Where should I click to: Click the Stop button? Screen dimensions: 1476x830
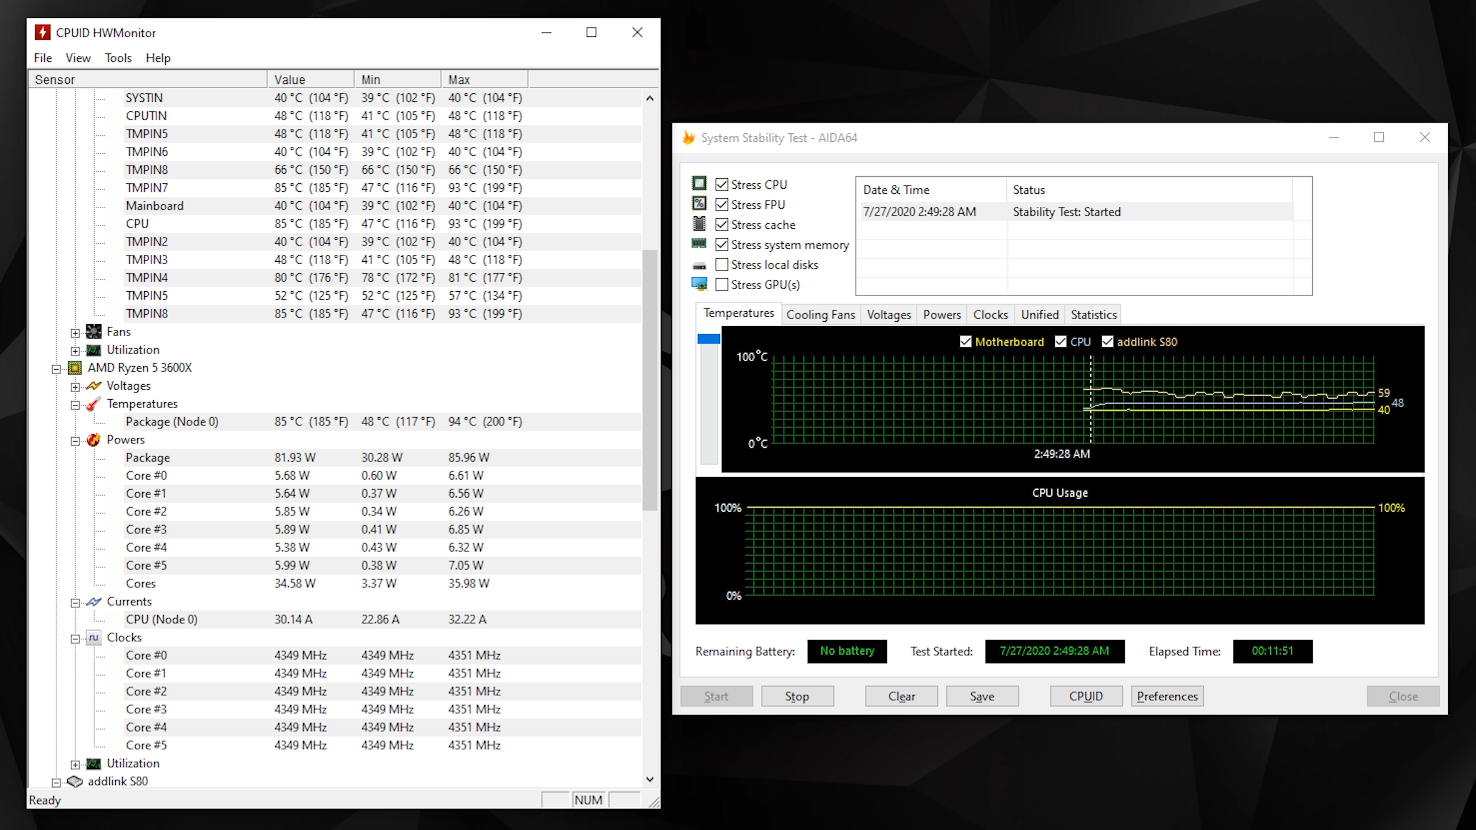coord(797,696)
